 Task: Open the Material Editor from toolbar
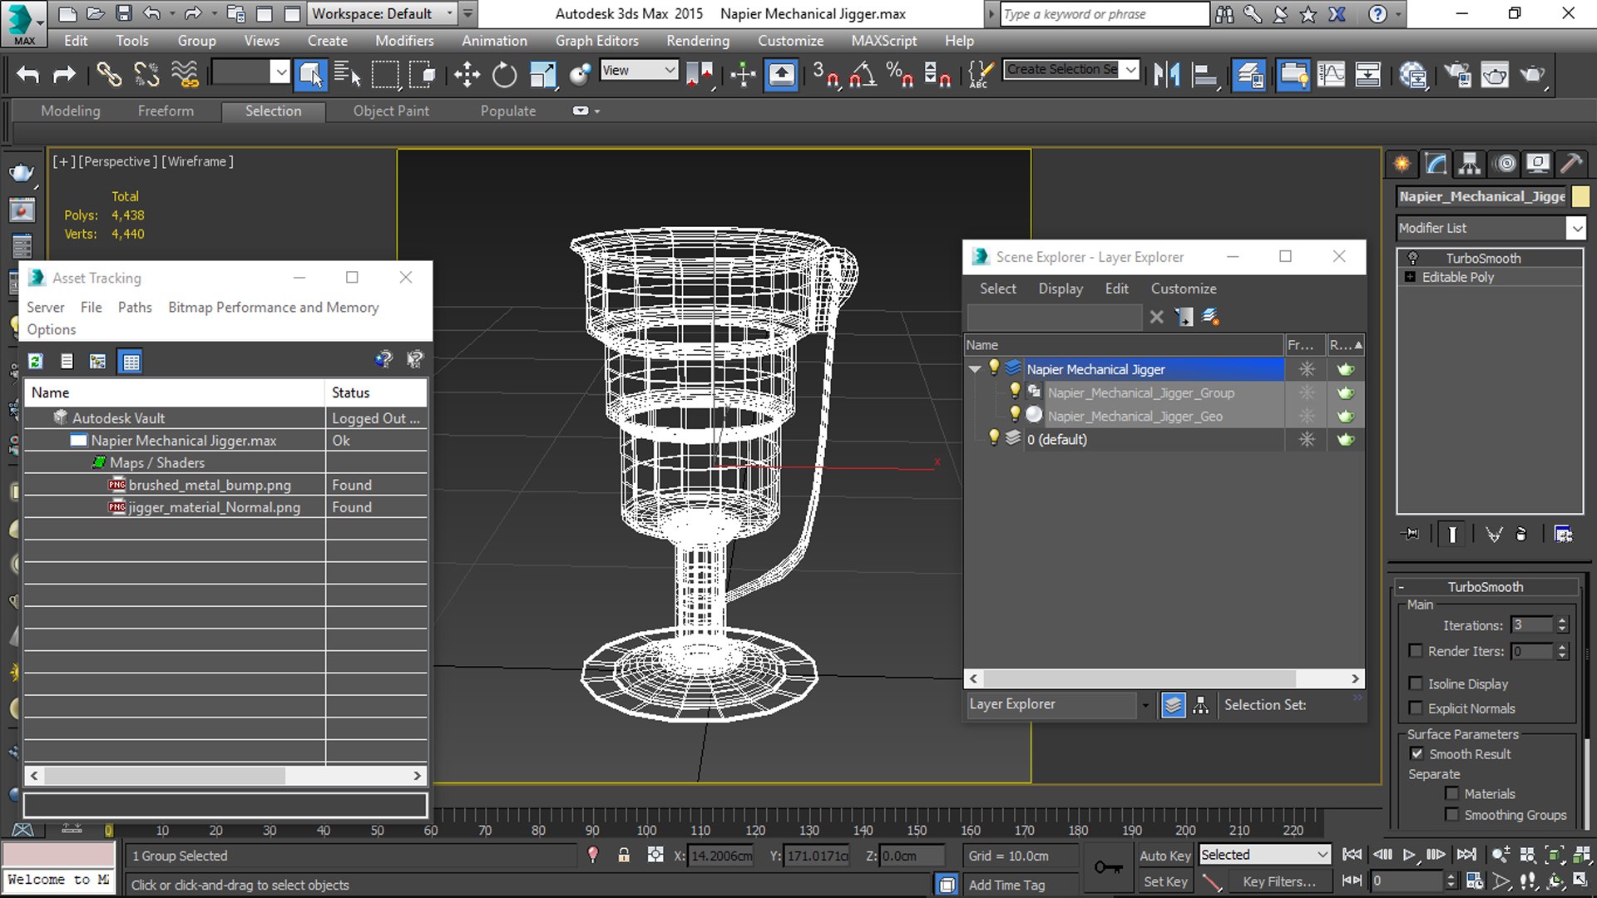[x=1412, y=75]
